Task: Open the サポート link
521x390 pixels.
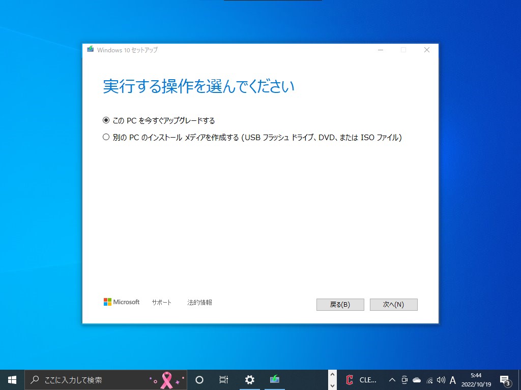Action: click(161, 303)
